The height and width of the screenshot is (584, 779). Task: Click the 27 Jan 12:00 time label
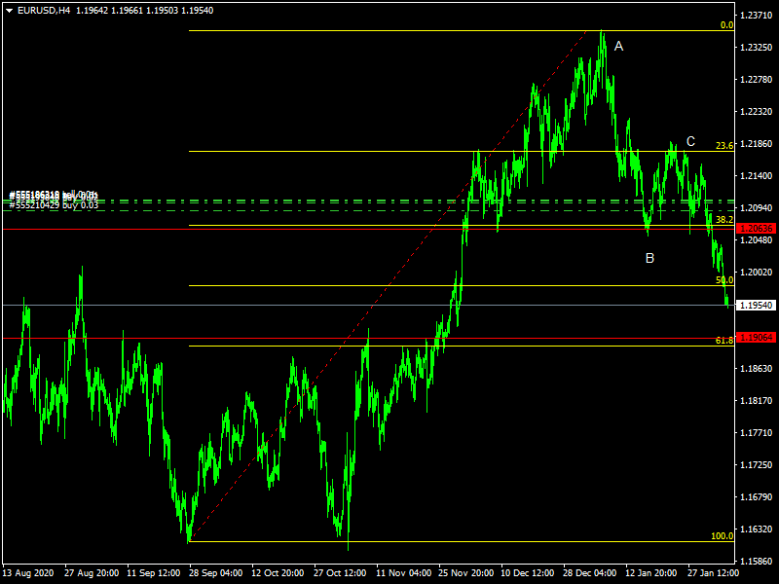(x=714, y=573)
